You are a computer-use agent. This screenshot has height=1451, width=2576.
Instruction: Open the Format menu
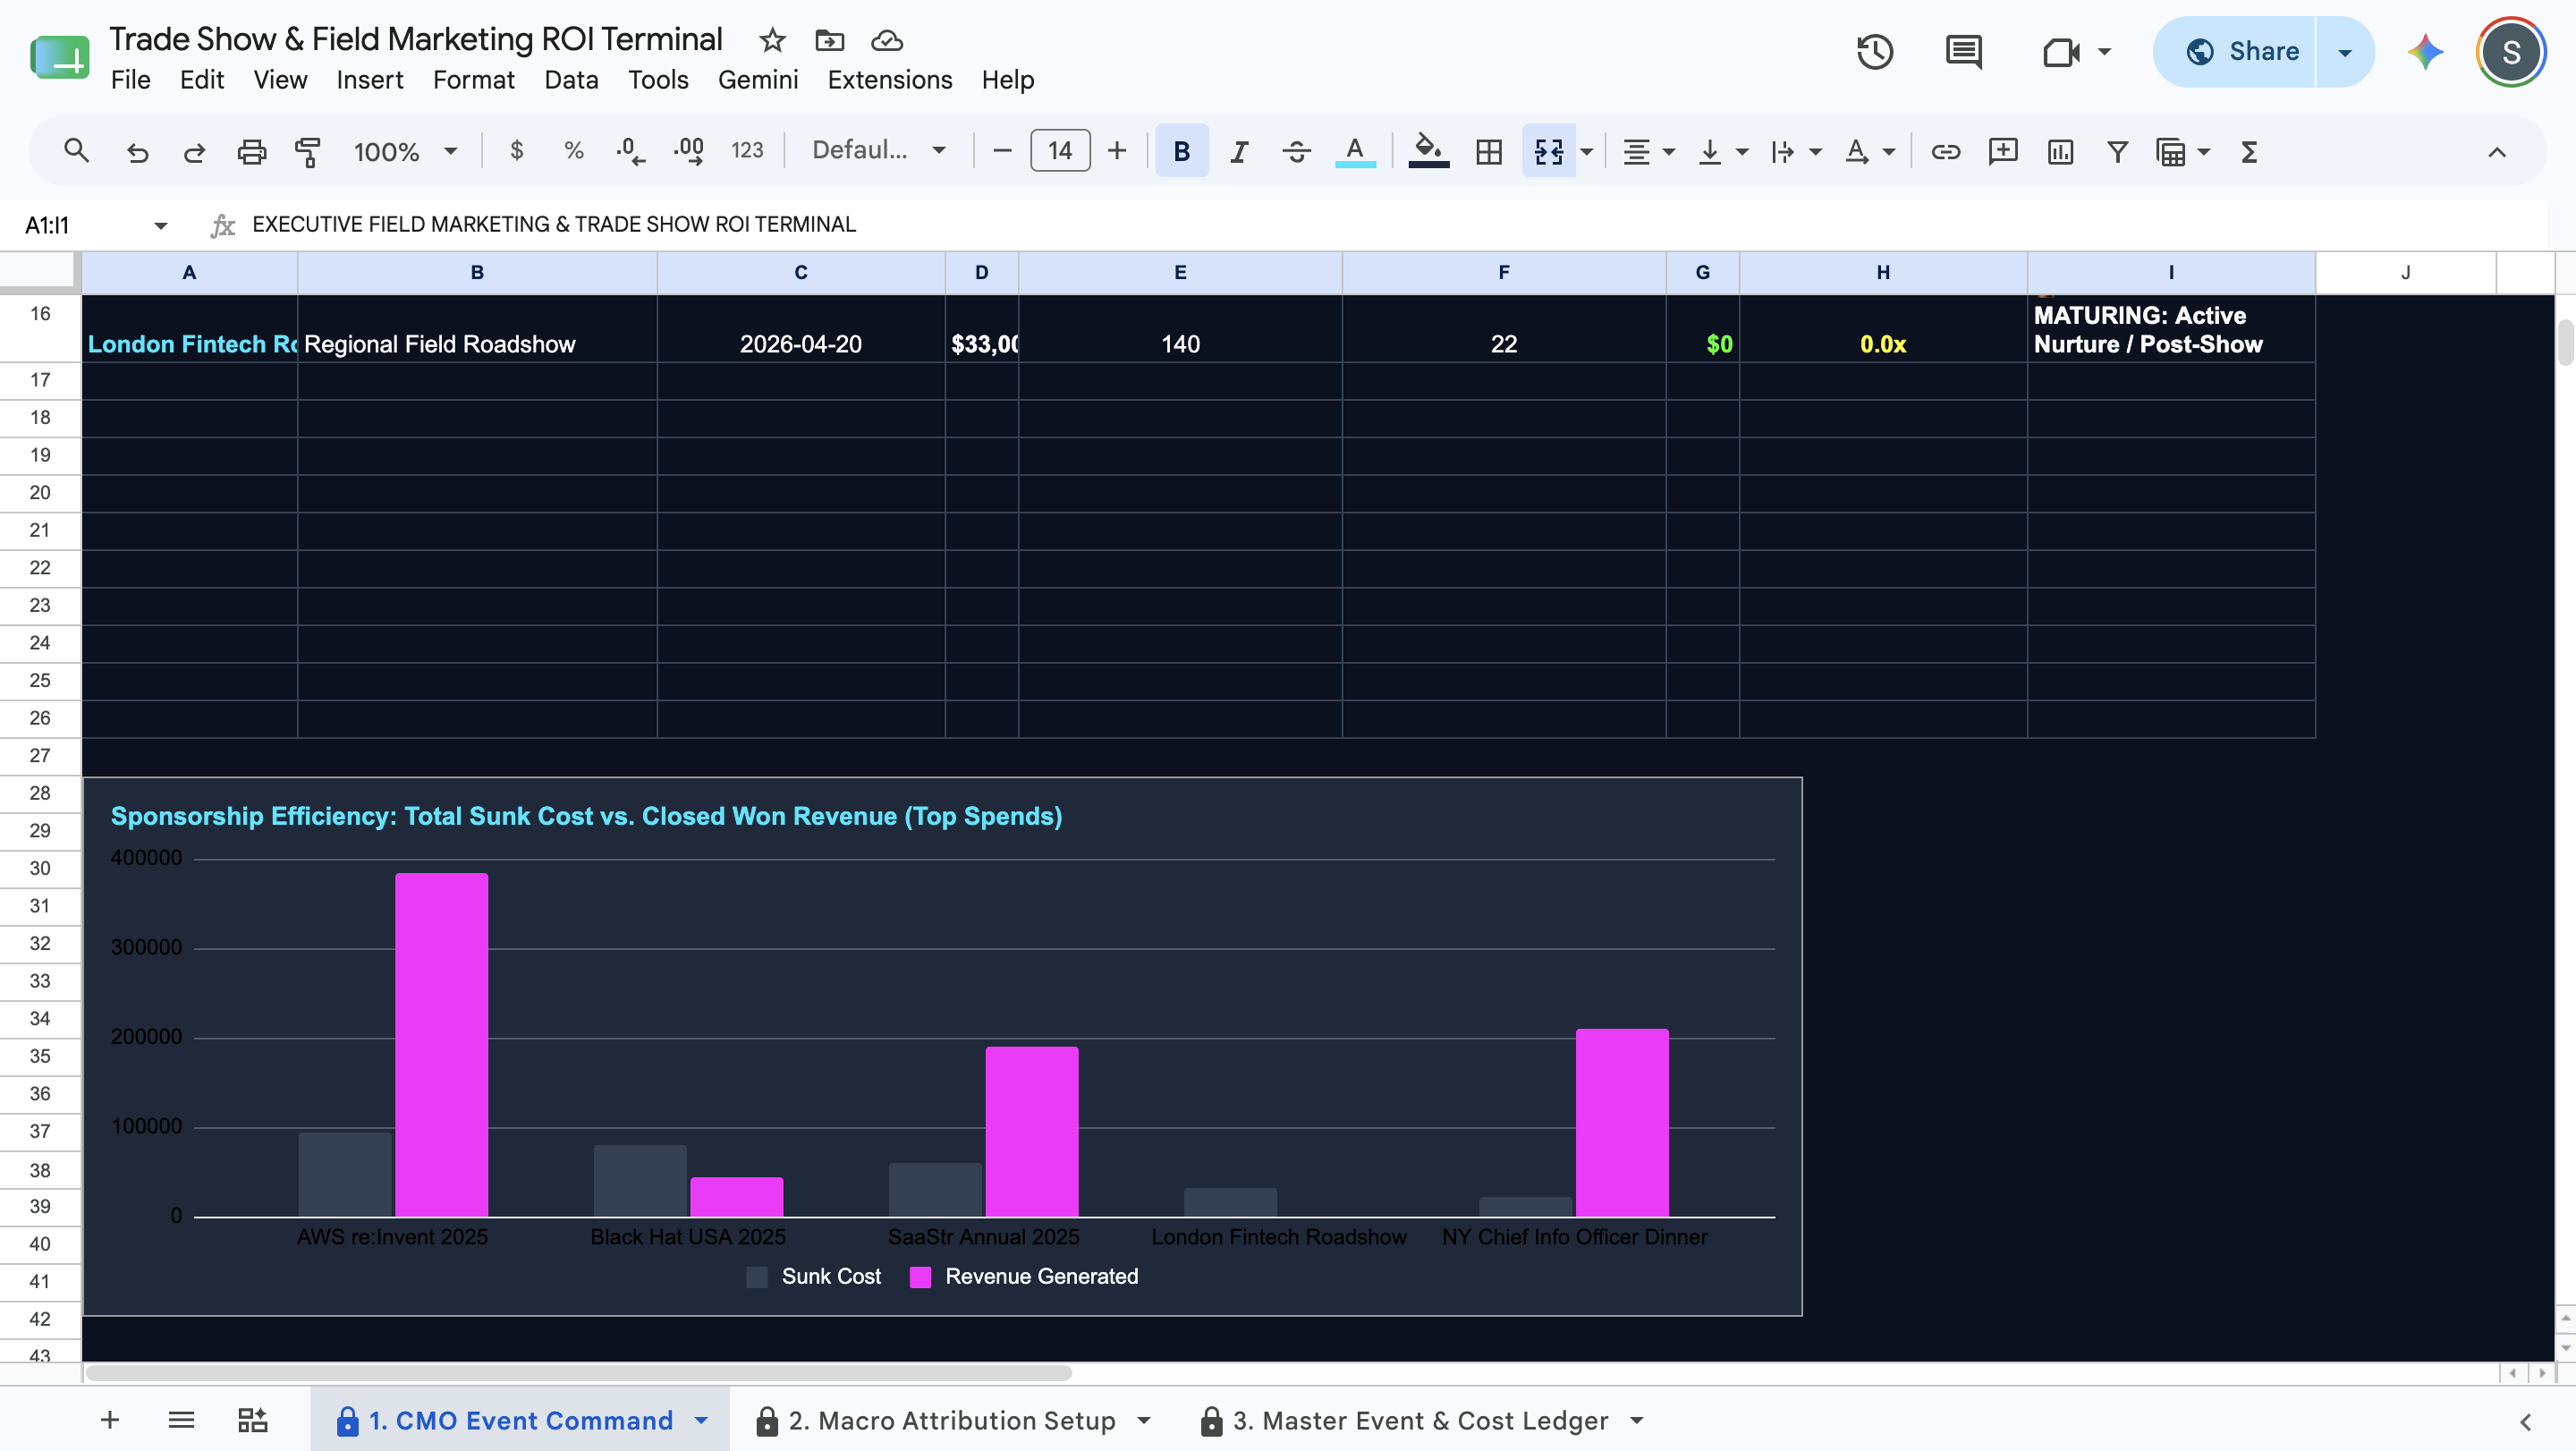point(473,80)
